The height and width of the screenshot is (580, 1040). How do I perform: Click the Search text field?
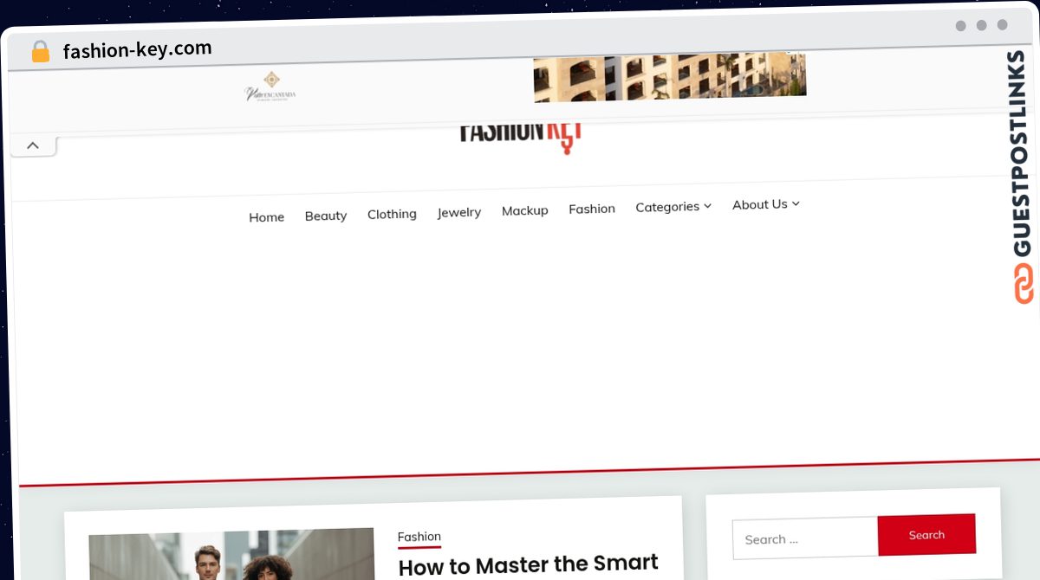click(804, 538)
